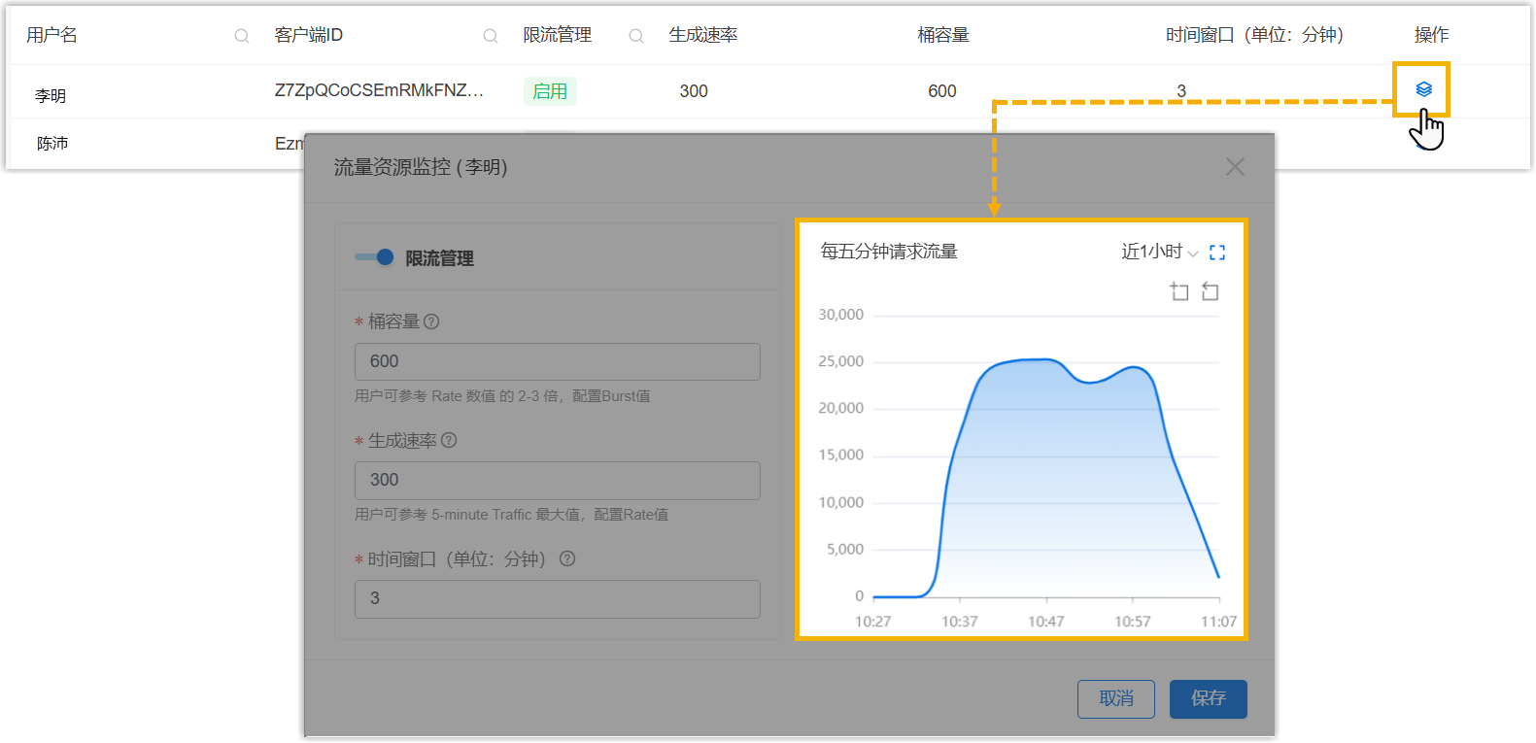This screenshot has height=743, width=1536.
Task: Click the help icon next to 时间窗口 label
Action: pyautogui.click(x=567, y=558)
